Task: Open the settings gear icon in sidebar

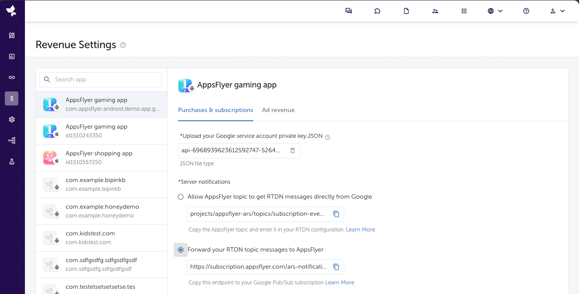Action: [12, 119]
